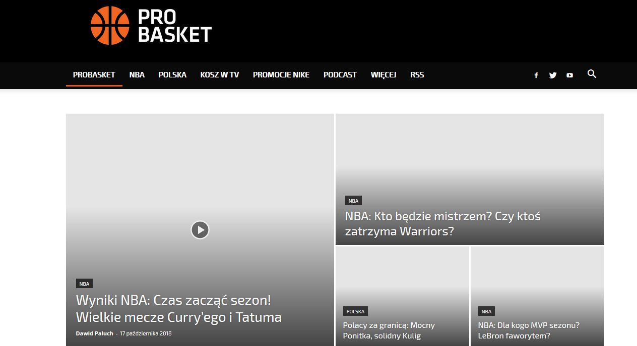
Task: Open article NBA: Kto będzie mistrzem
Action: click(x=443, y=224)
